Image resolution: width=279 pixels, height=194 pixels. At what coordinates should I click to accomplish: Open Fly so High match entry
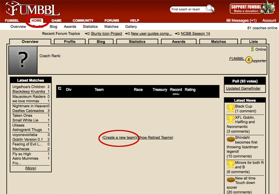click(x=22, y=154)
